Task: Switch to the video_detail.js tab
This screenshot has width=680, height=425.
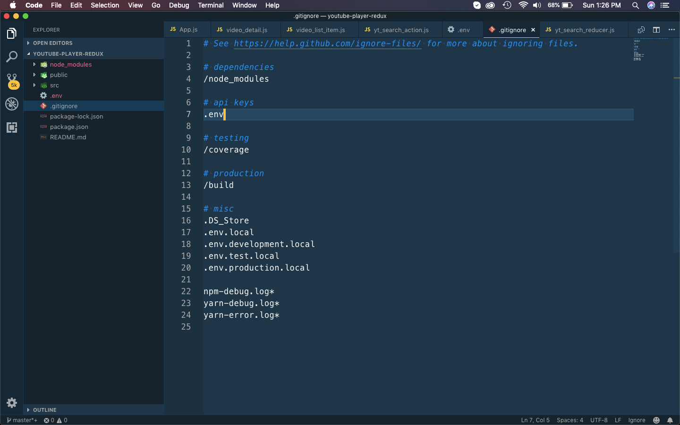Action: coord(246,30)
